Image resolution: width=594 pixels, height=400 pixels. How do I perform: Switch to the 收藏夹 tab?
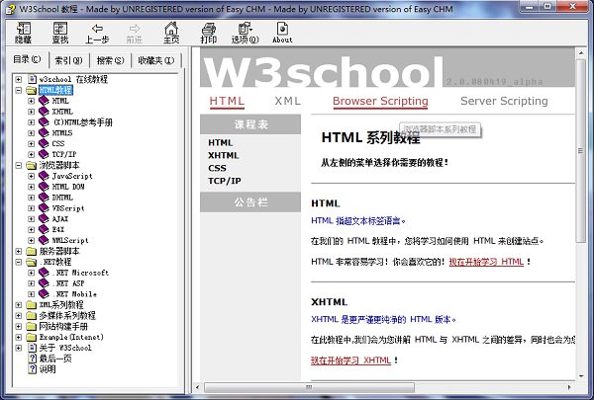pos(156,60)
